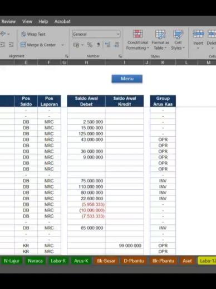The width and height of the screenshot is (216, 289).
Task: Expand the Merge & Center dropdown arrow
Action: tap(62, 45)
